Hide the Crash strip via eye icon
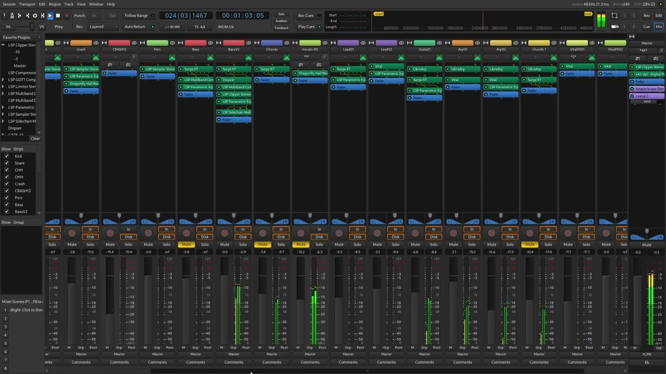 tap(95, 43)
